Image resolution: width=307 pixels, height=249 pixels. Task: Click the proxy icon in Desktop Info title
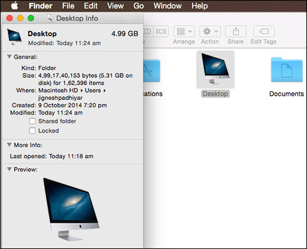click(x=50, y=18)
